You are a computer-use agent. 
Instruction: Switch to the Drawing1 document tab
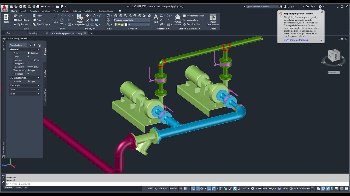pyautogui.click(x=34, y=33)
